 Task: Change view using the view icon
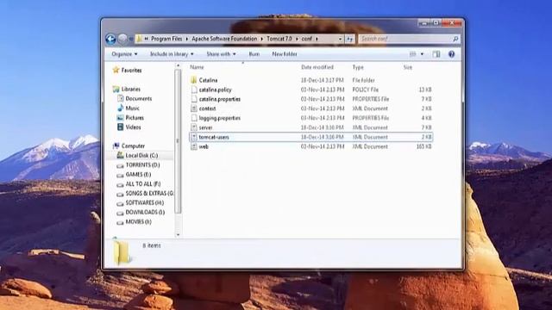coord(412,54)
